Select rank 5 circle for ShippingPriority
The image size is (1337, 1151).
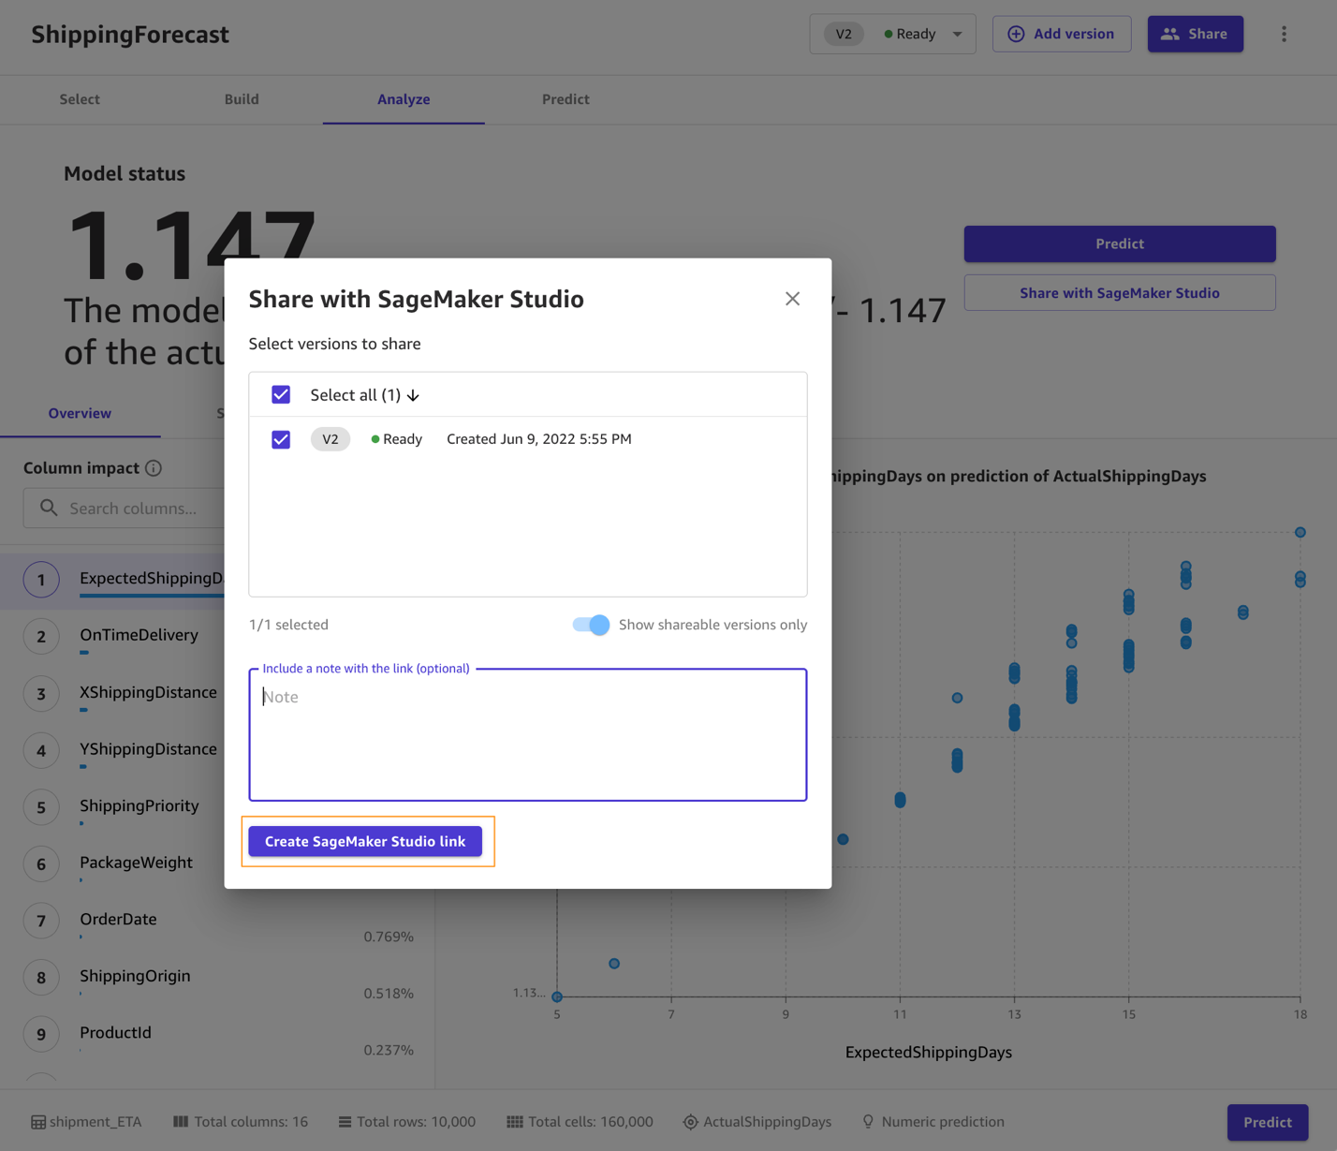41,807
